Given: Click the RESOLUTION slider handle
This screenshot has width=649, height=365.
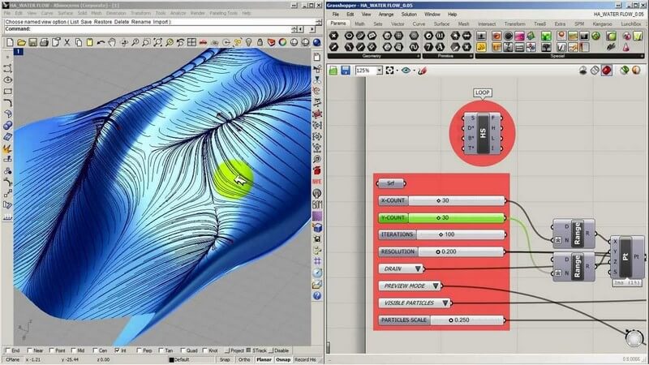Looking at the screenshot, I should point(439,251).
